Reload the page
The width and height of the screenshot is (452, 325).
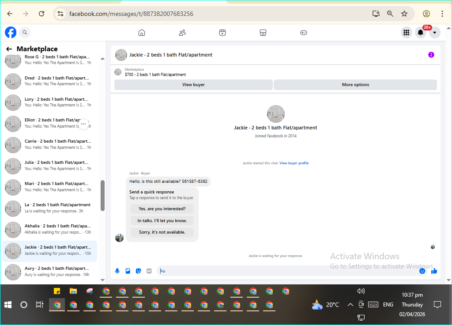[x=41, y=14]
